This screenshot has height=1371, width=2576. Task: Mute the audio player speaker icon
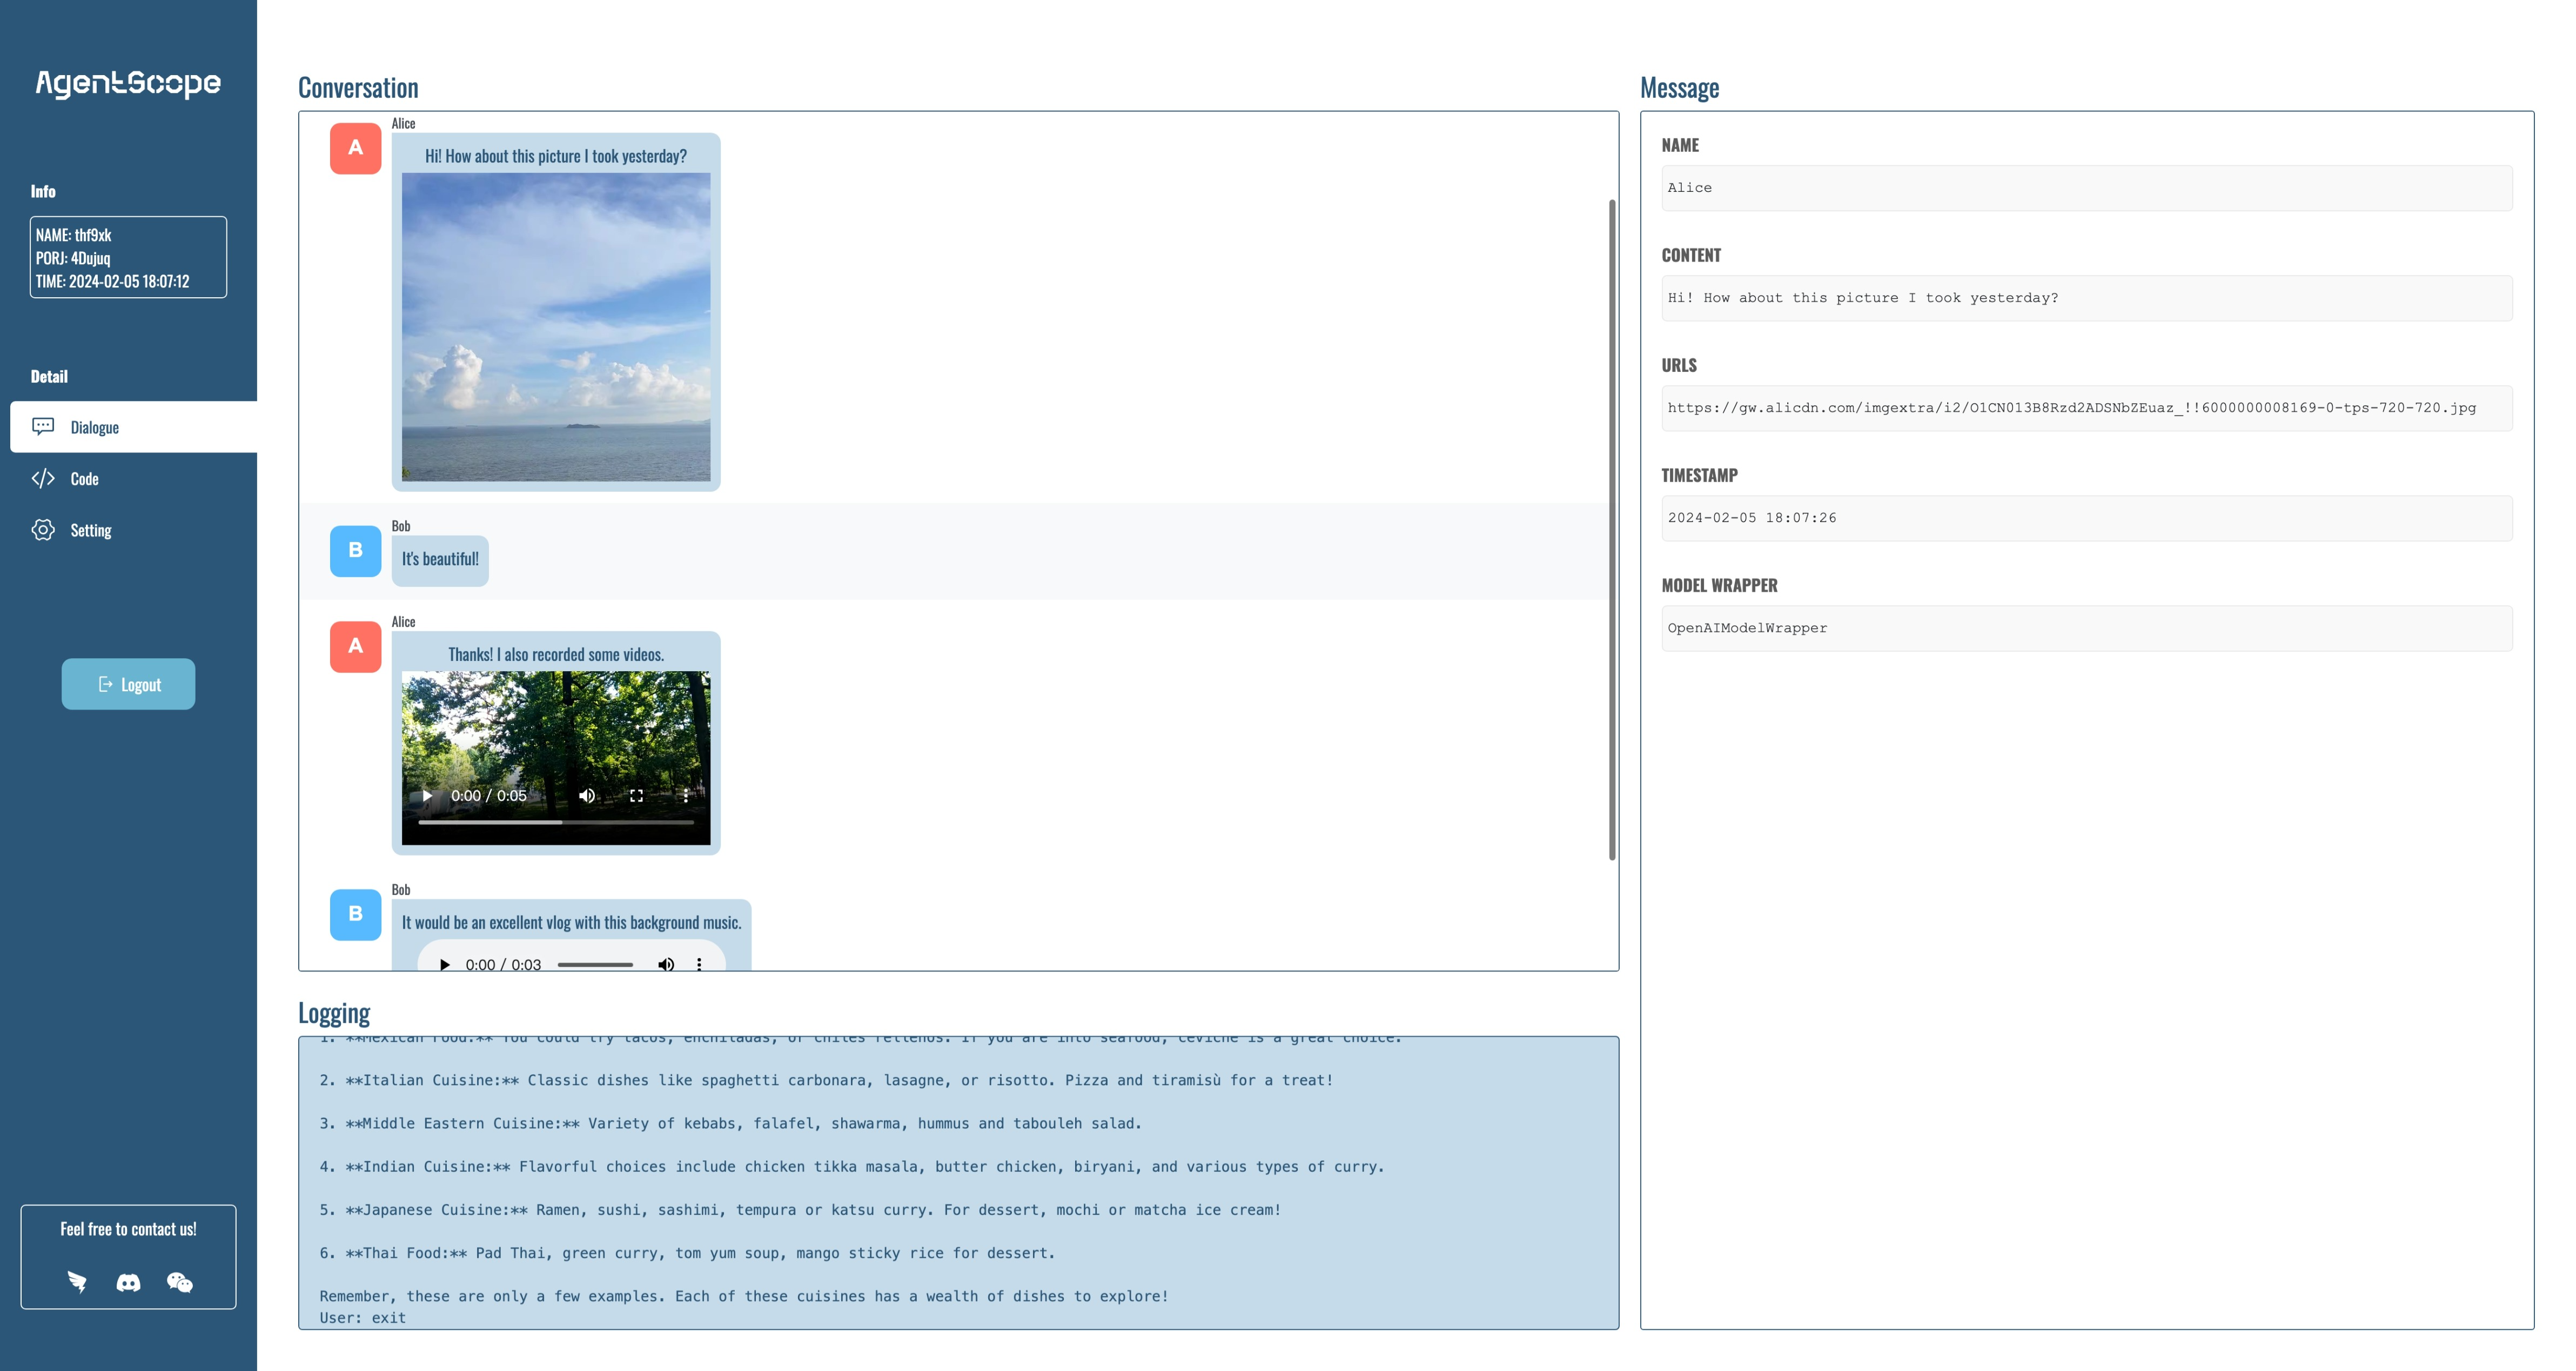(x=666, y=964)
